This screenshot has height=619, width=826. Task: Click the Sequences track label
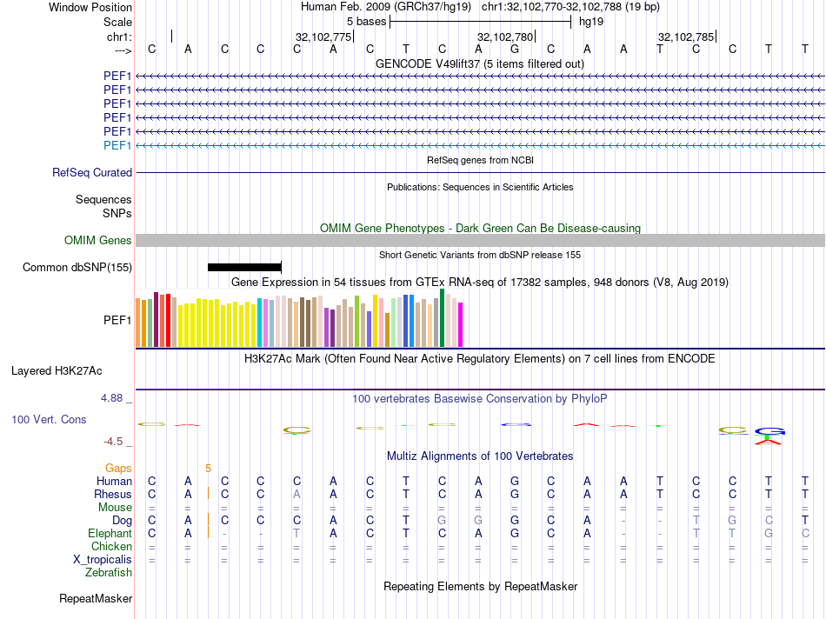[103, 200]
